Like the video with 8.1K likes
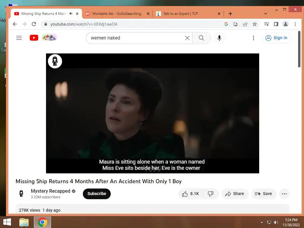Screen dimensions: 304x228 (191, 194)
